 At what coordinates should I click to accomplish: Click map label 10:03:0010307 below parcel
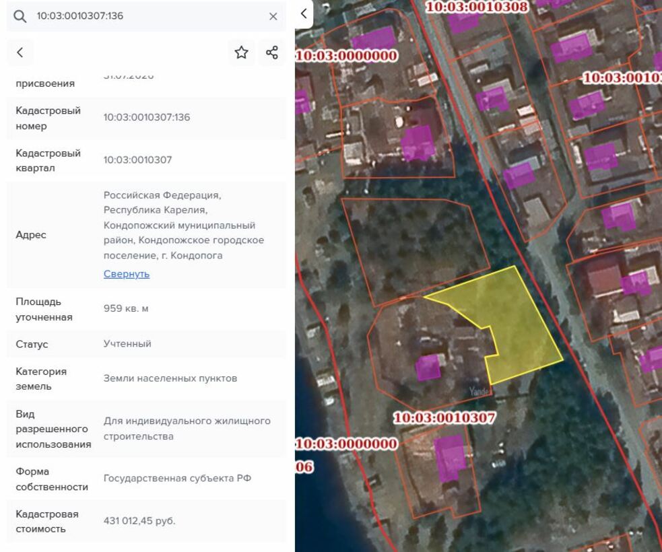(x=444, y=418)
